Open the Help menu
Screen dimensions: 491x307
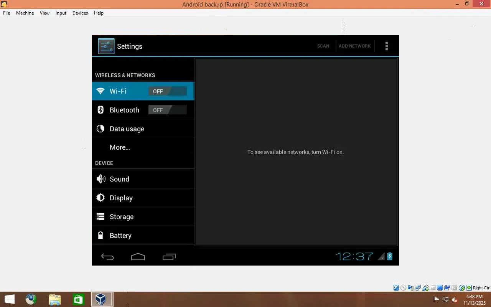tap(99, 13)
